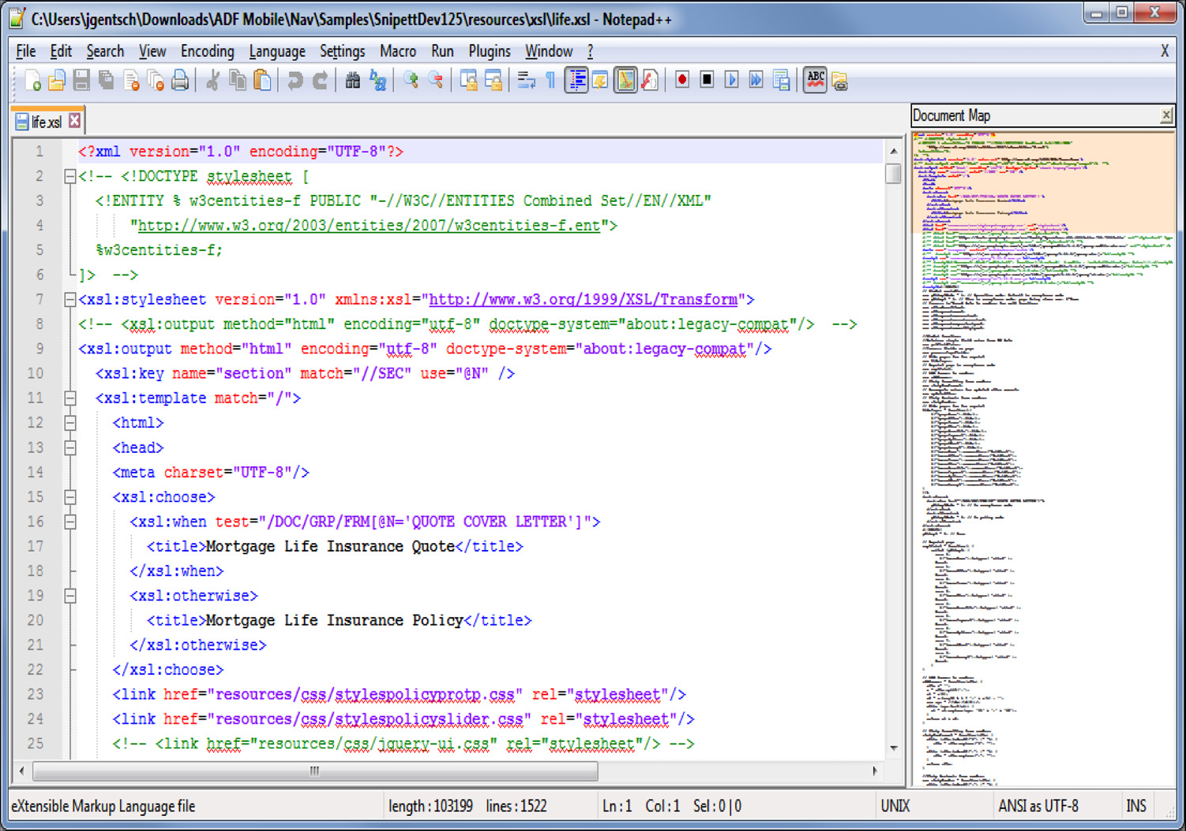
Task: Print the current document
Action: point(180,79)
